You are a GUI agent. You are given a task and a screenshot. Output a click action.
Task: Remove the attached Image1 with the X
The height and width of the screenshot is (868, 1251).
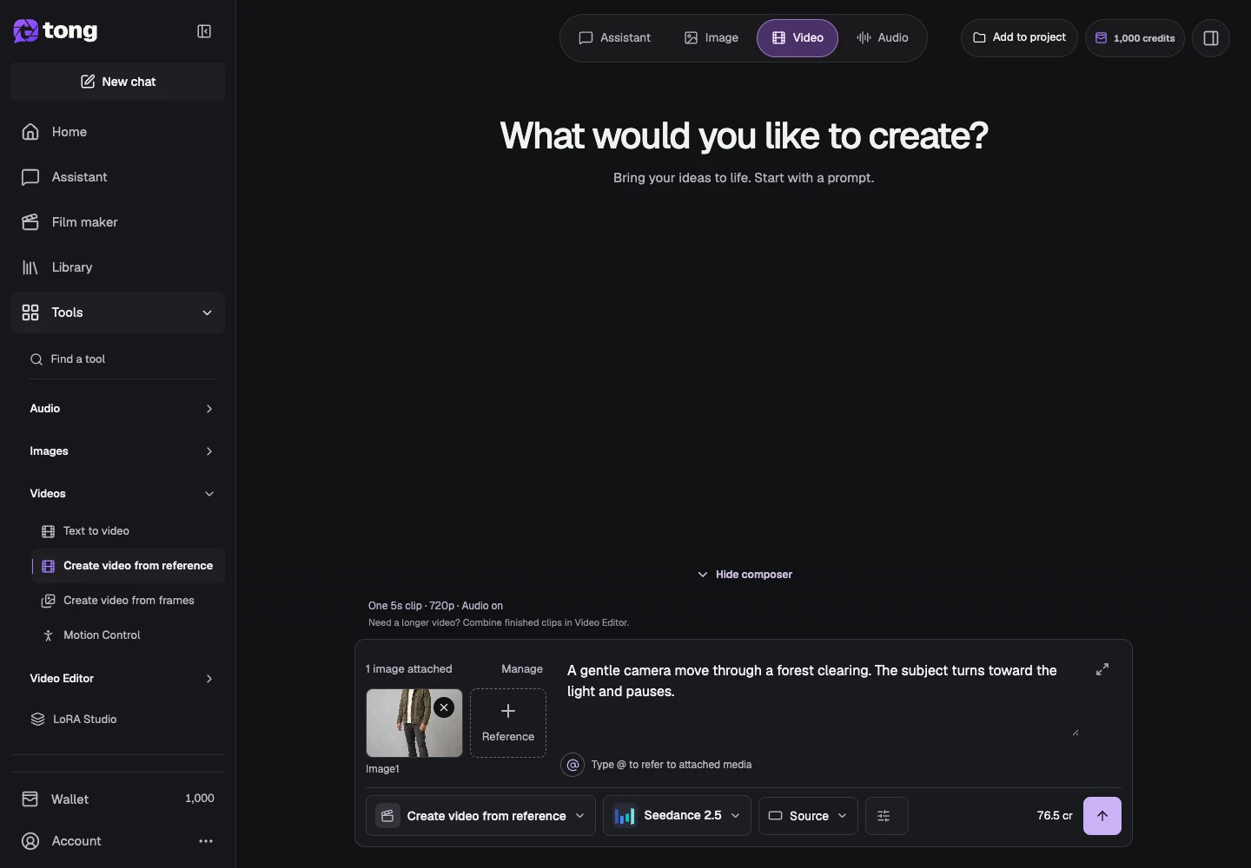point(444,707)
